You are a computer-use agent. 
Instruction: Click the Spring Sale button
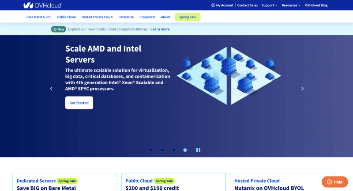pos(188,17)
